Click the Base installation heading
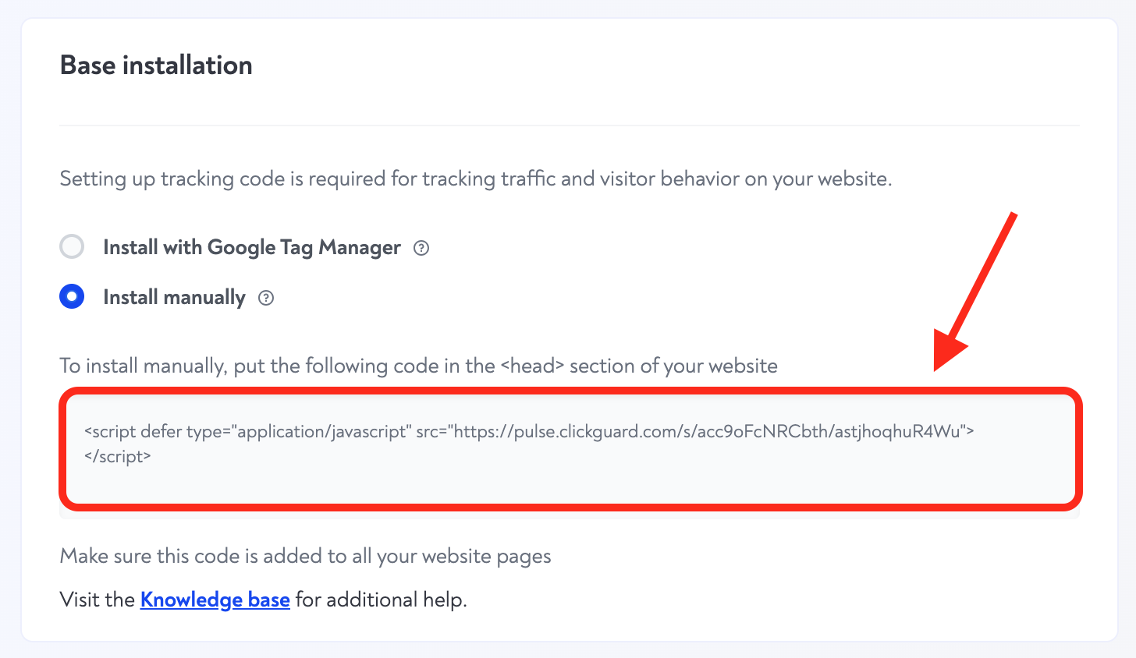Viewport: 1136px width, 658px height. point(156,65)
